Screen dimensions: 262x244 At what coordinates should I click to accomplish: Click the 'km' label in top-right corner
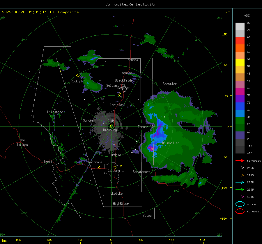point(228,12)
